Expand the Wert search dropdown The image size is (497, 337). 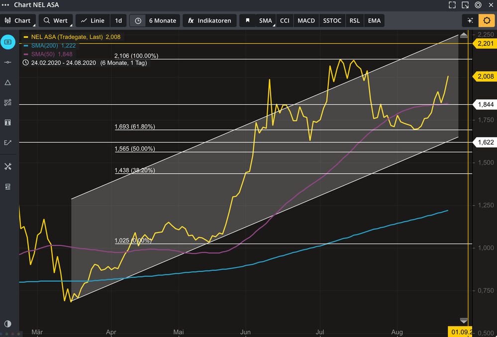(x=56, y=21)
